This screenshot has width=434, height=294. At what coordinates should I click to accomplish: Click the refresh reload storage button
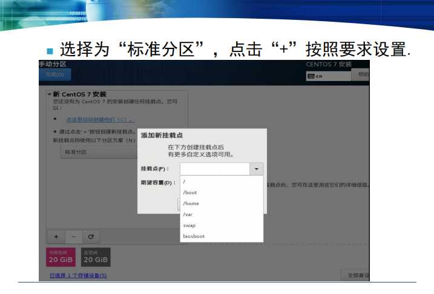coord(91,237)
